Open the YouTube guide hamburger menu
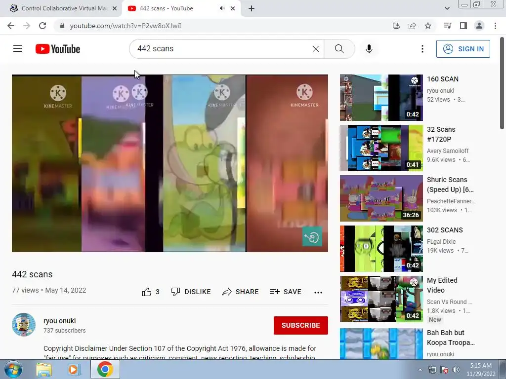506x379 pixels. pos(18,49)
